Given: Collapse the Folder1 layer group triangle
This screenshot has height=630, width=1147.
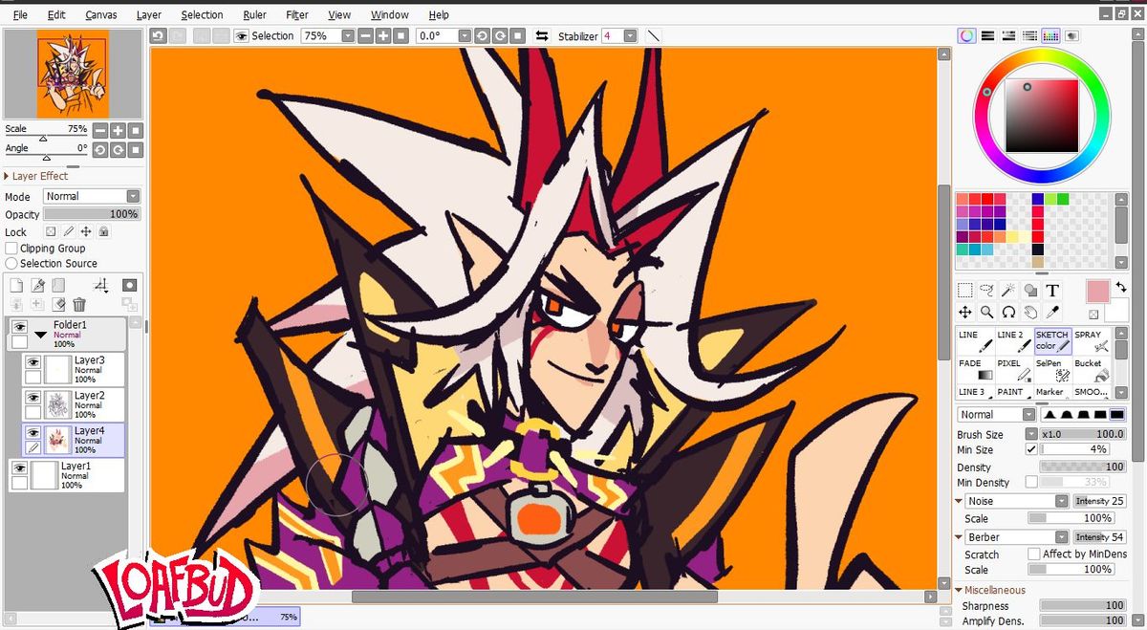Looking at the screenshot, I should point(41,336).
